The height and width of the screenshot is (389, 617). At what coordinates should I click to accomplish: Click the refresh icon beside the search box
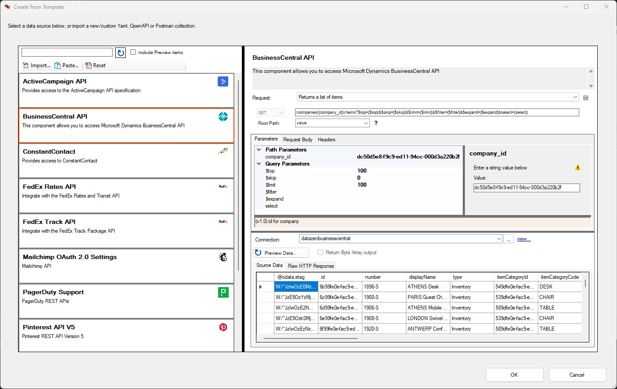[x=120, y=53]
